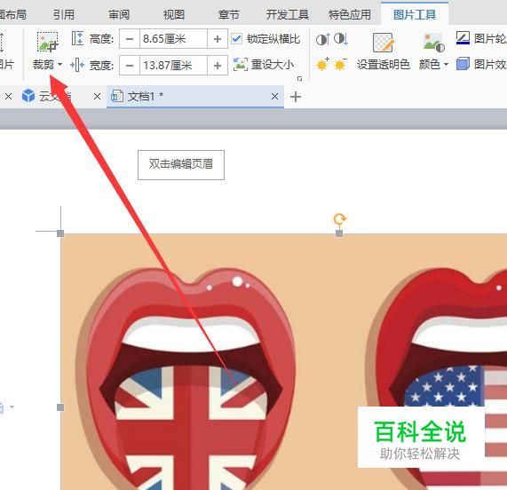Expand the 颜色 dropdown arrow
Image resolution: width=507 pixels, height=490 pixels.
pyautogui.click(x=447, y=65)
